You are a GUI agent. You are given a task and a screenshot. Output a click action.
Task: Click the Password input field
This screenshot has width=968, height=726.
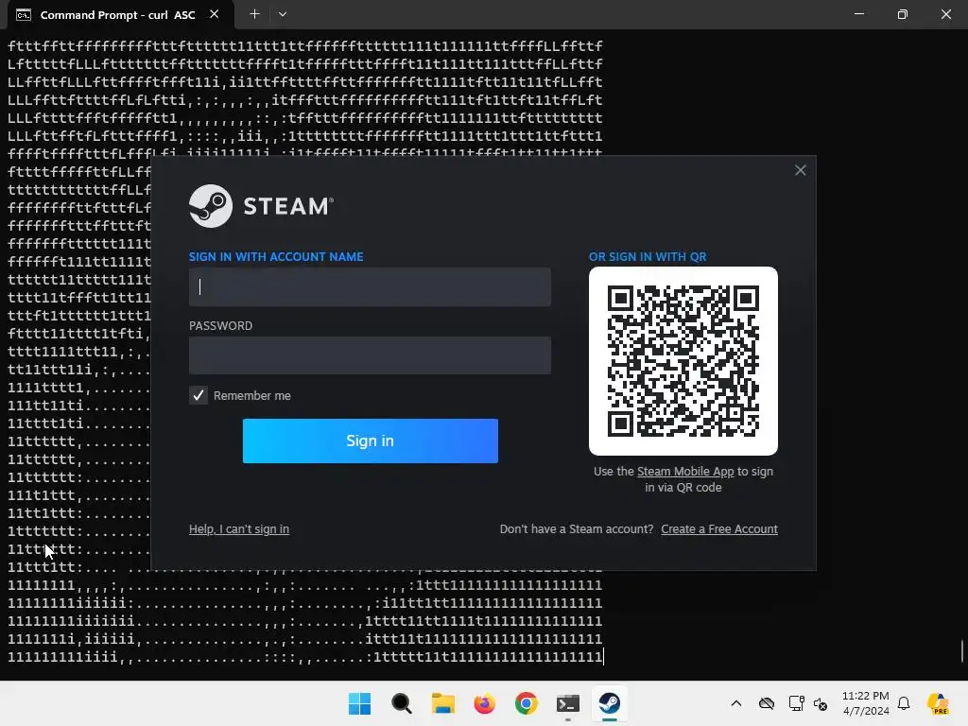click(x=370, y=355)
